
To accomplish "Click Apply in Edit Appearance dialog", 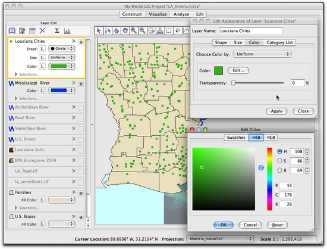I will [x=276, y=111].
